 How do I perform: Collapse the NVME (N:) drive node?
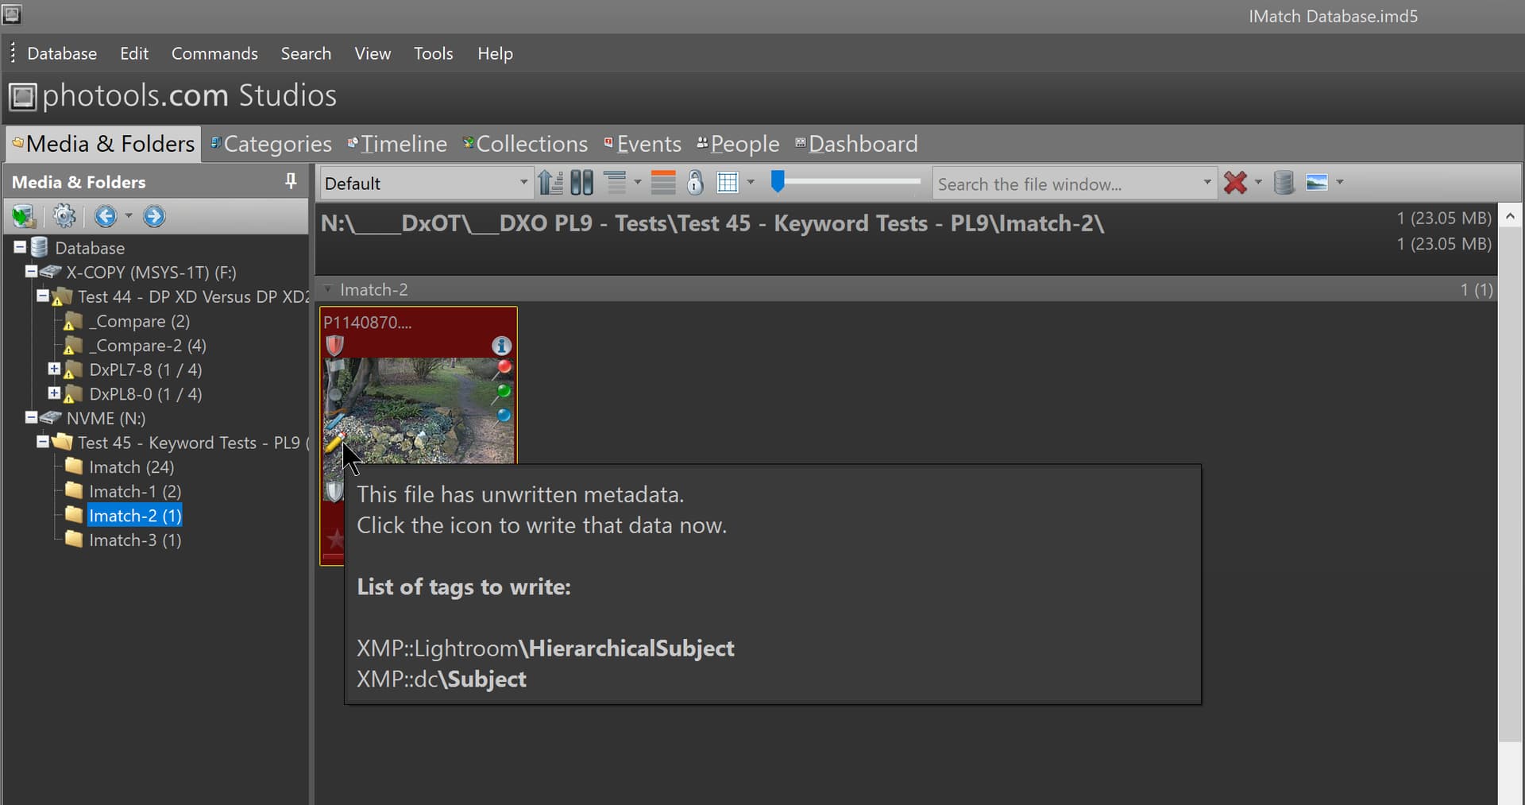coord(31,418)
